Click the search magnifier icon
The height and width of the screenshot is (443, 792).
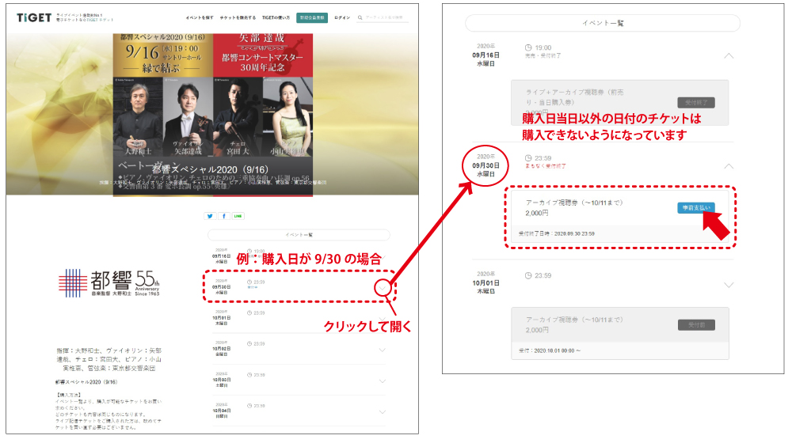tap(360, 17)
